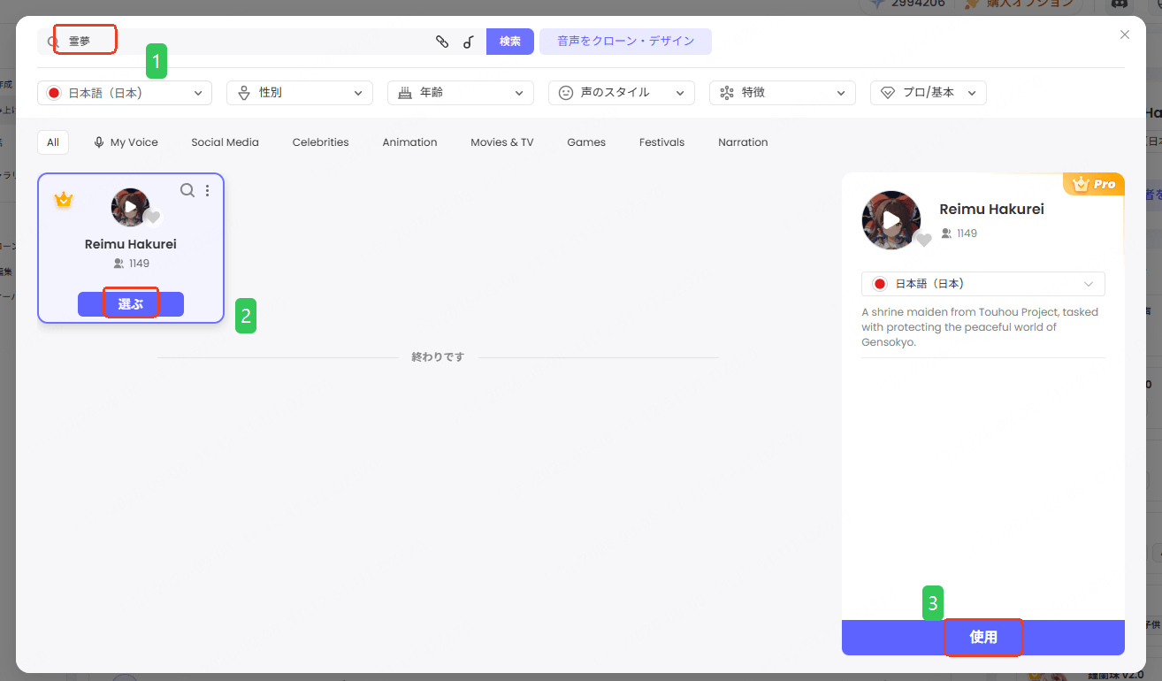Image resolution: width=1162 pixels, height=681 pixels.
Task: Toggle heart favorite in the detail panel
Action: [924, 239]
